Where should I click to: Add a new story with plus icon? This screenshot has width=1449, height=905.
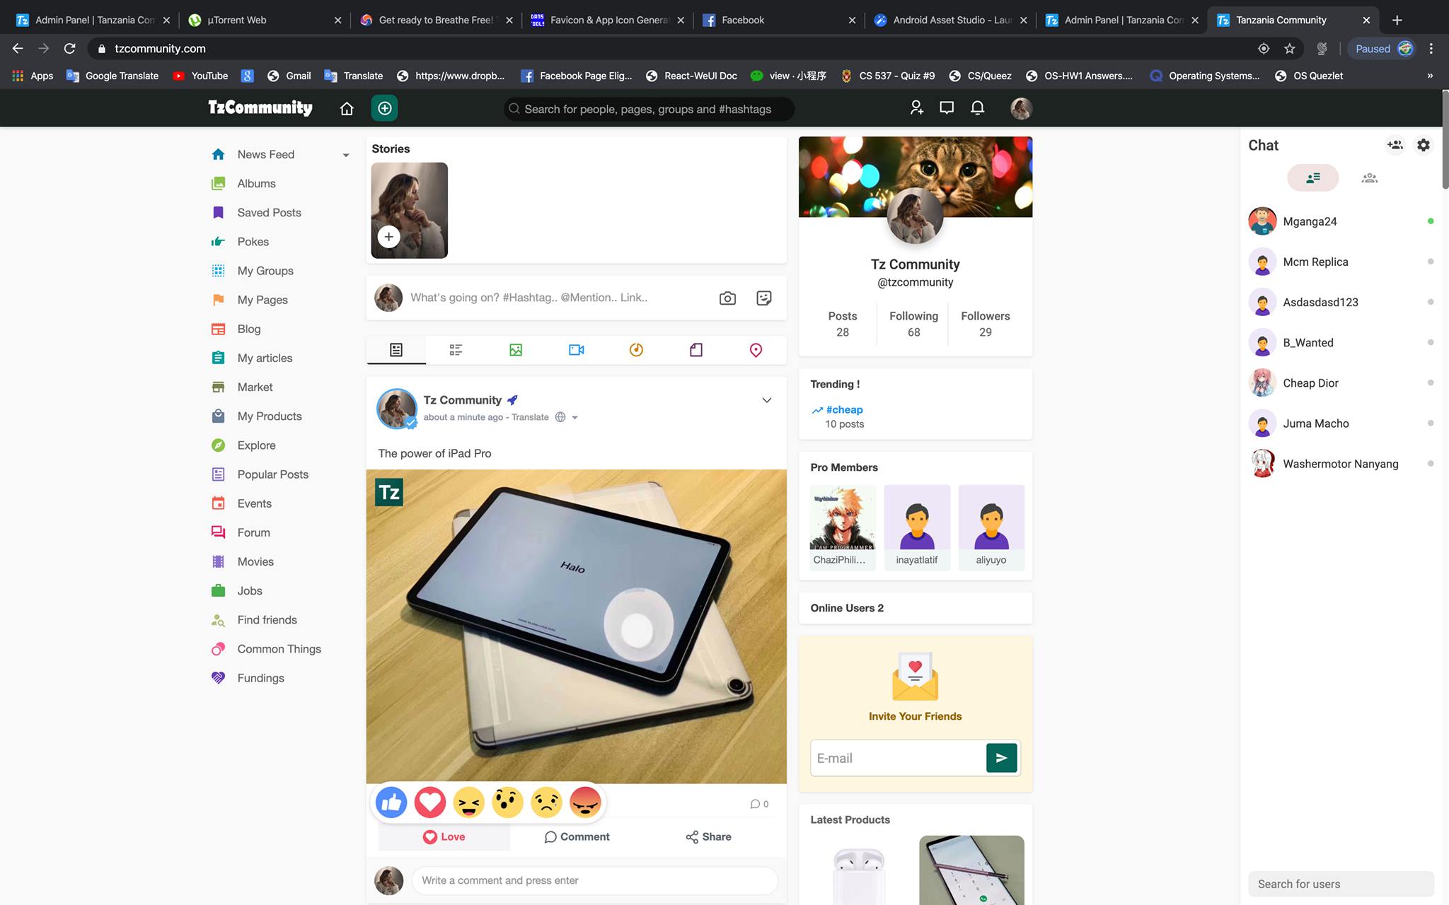(x=388, y=237)
